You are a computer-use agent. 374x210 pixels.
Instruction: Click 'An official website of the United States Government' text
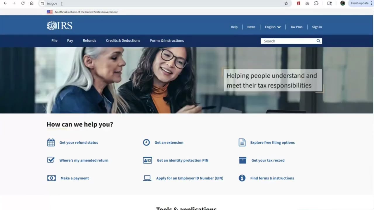86,12
